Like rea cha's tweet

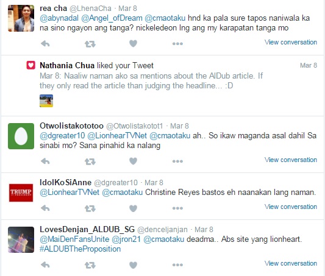tap(133, 43)
